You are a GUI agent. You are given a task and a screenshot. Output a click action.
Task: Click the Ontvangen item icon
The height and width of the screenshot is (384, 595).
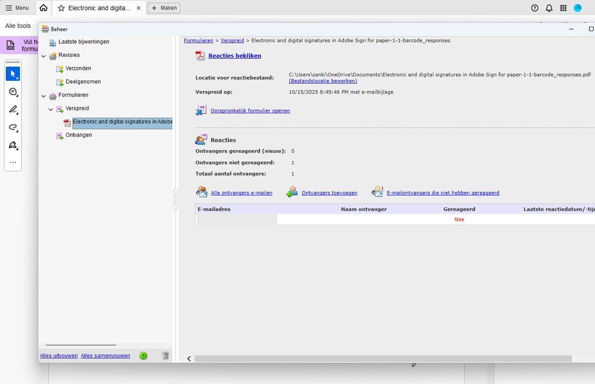tap(60, 136)
